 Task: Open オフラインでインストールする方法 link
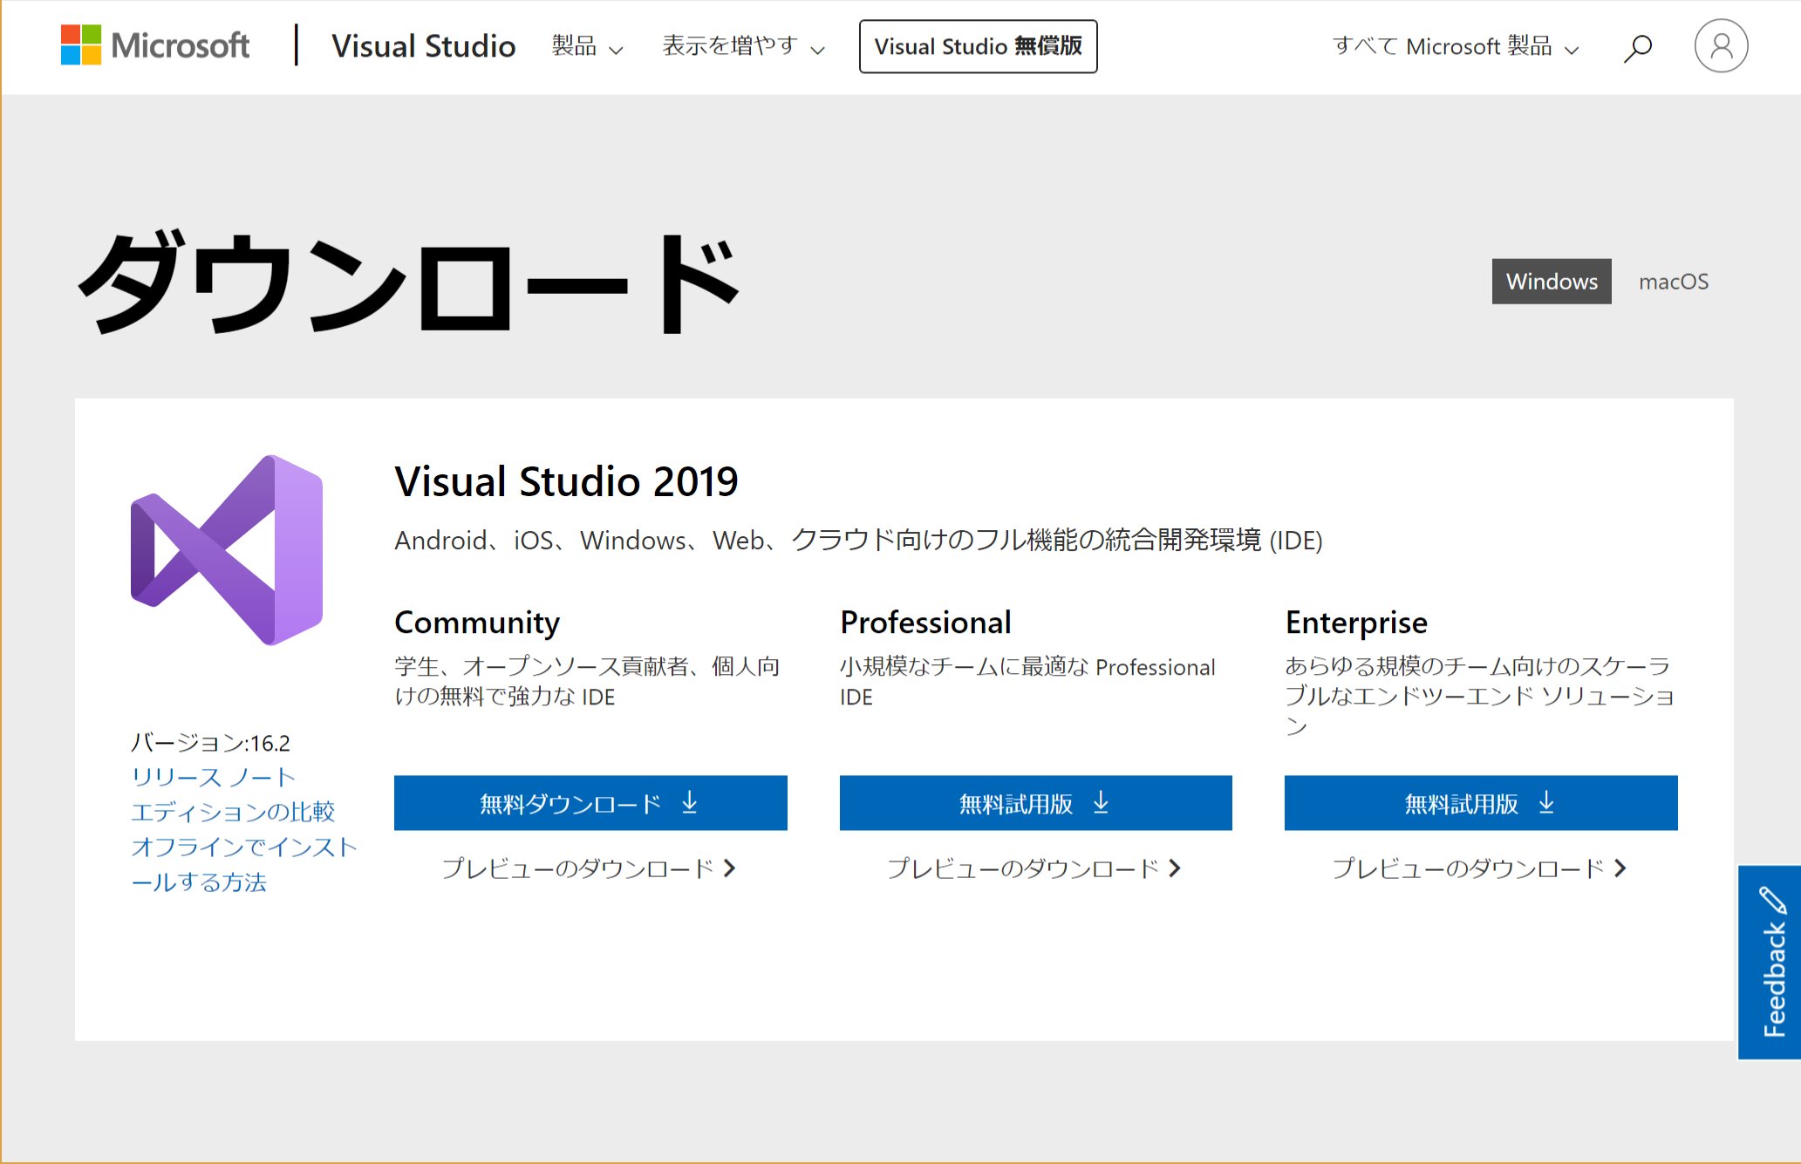[244, 864]
